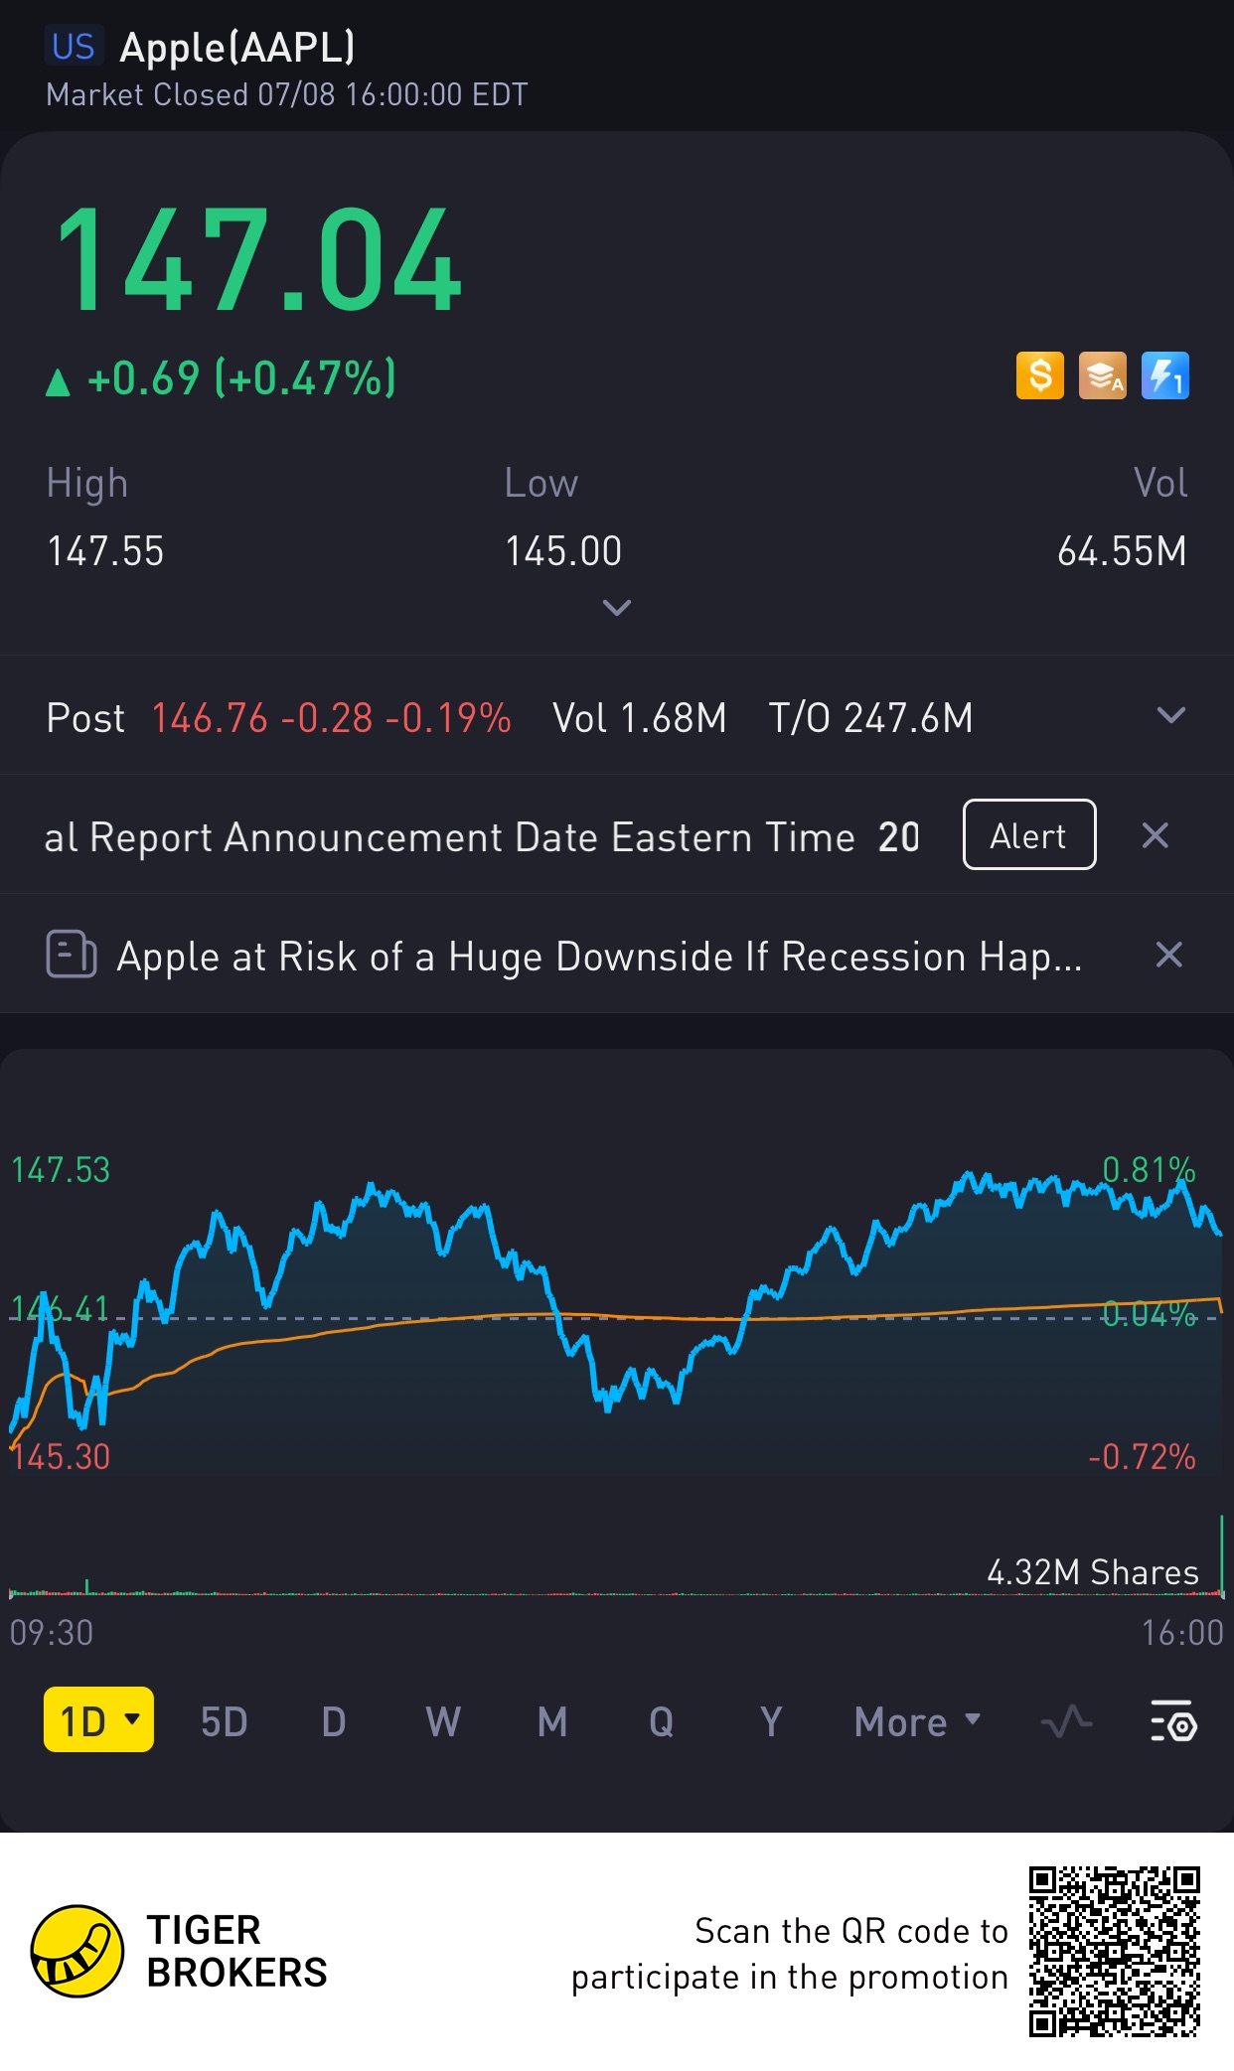Switch to the M monthly chart tab
Image resolution: width=1234 pixels, height=2071 pixels.
(x=552, y=1721)
